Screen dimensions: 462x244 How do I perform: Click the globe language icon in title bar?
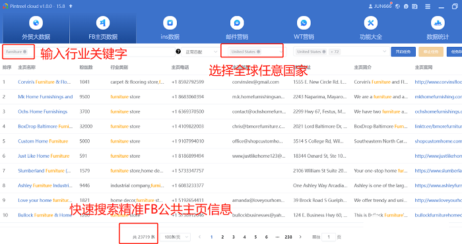[397, 6]
